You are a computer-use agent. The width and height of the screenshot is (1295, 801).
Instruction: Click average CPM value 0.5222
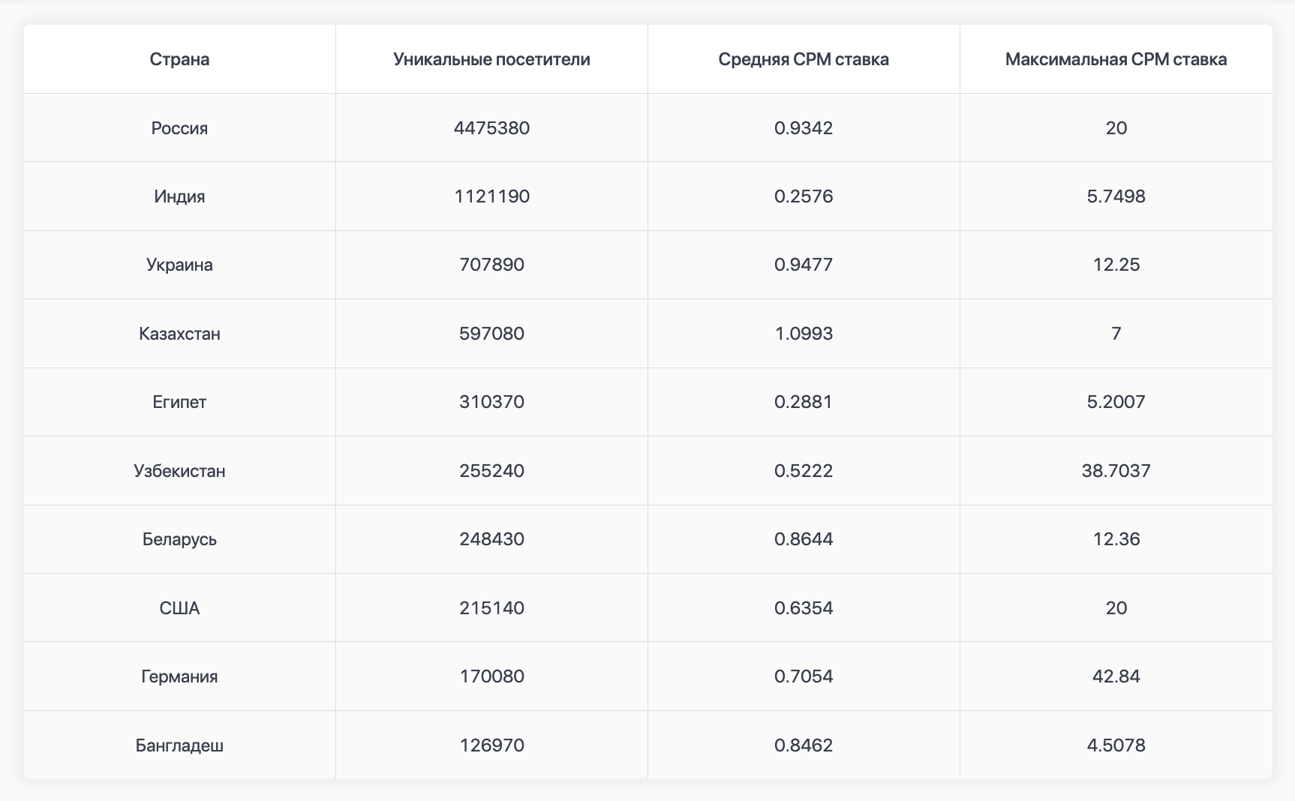tap(804, 471)
